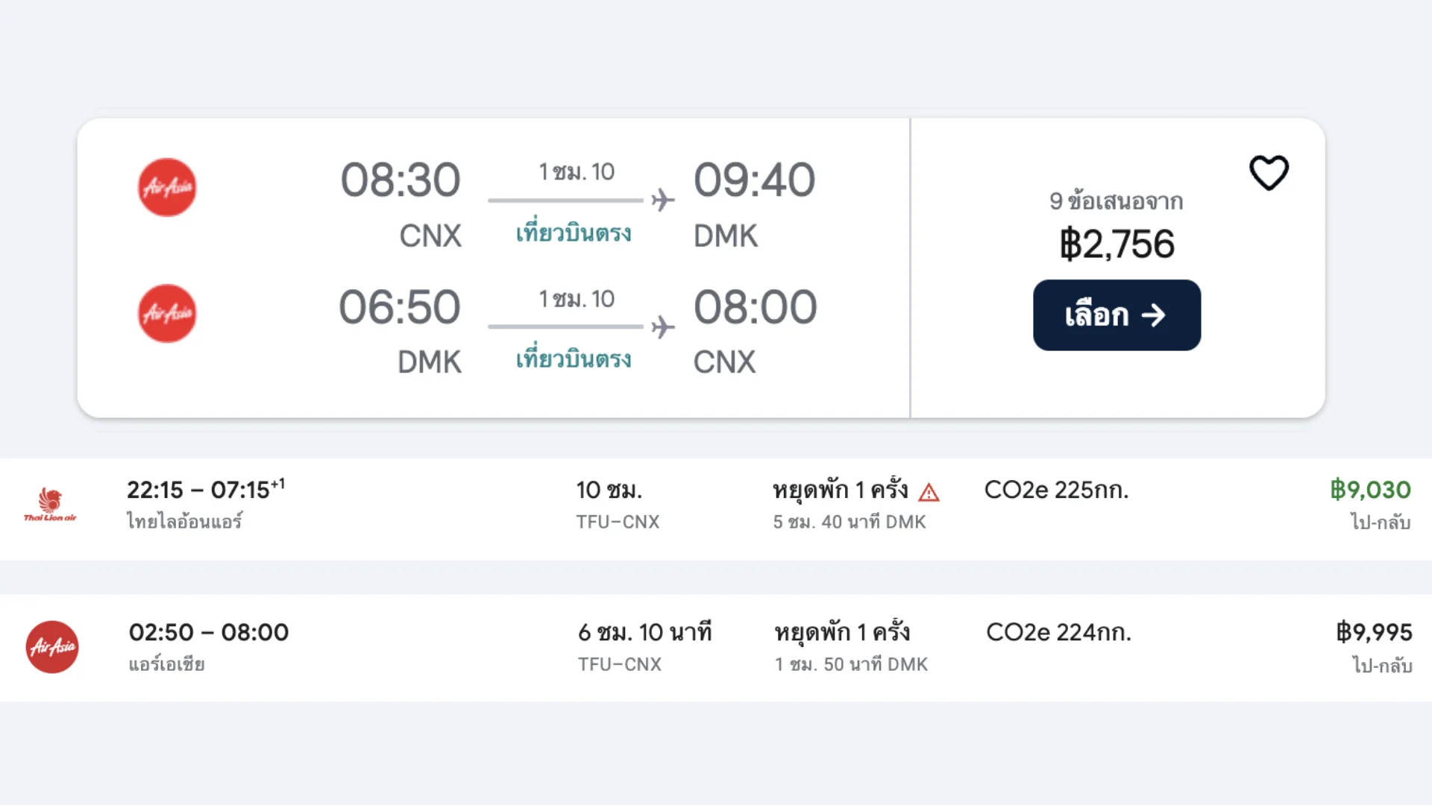Viewport: 1432px width, 805px height.
Task: Click the heart icon to save flight
Action: point(1269,173)
